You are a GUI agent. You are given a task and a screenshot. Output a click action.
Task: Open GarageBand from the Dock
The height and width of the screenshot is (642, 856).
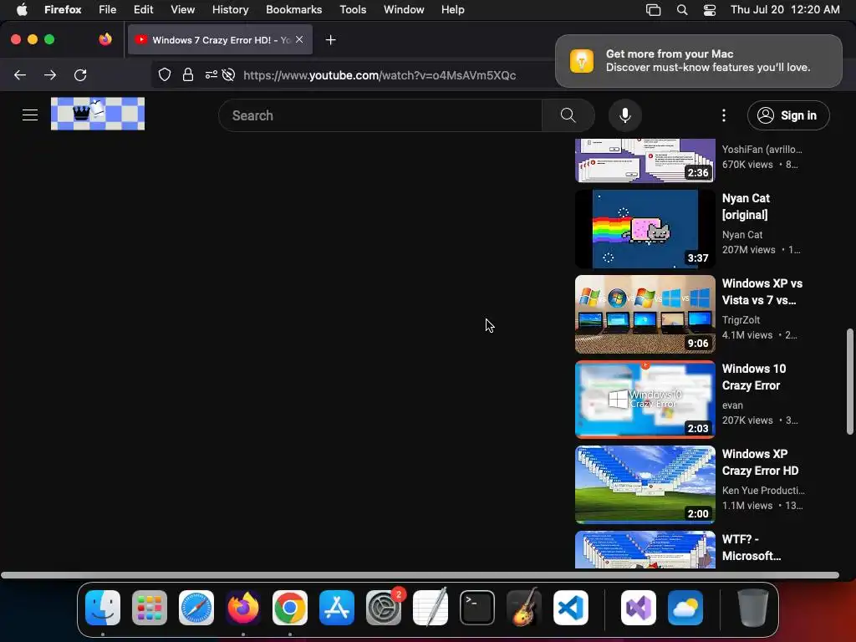coord(524,608)
